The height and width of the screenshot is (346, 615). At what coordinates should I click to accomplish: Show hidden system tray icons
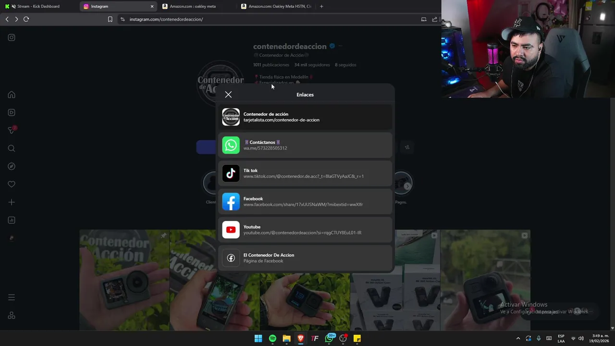[x=518, y=338]
